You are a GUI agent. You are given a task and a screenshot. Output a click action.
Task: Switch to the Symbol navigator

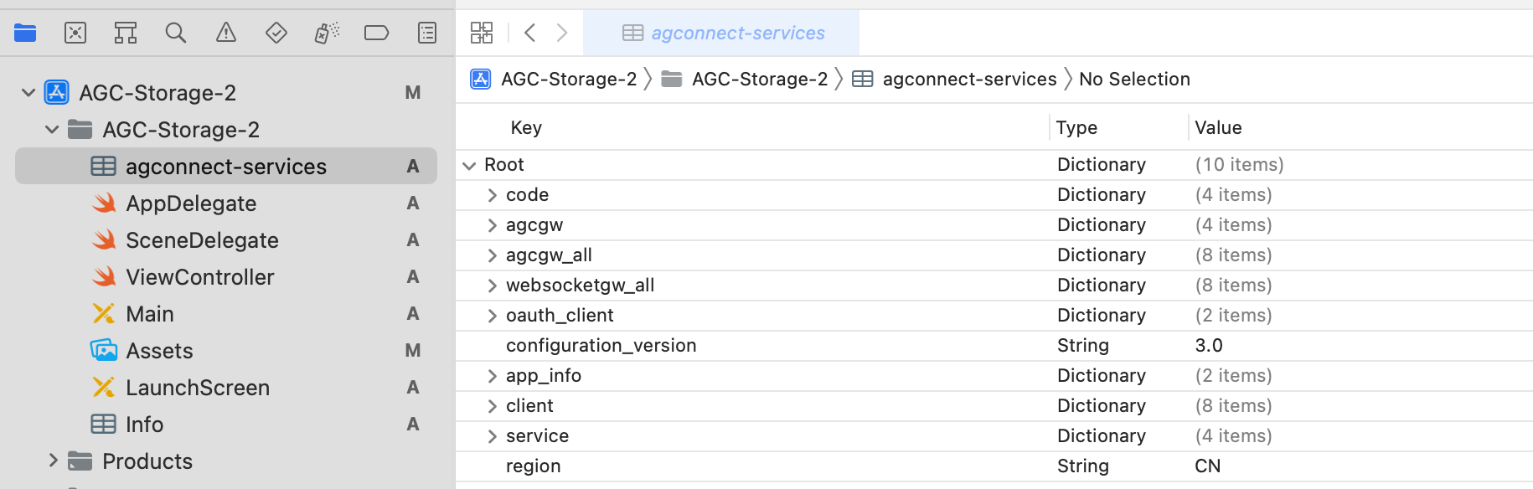pyautogui.click(x=126, y=33)
